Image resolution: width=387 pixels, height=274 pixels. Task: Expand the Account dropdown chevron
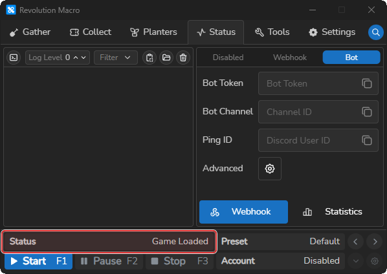(x=355, y=260)
